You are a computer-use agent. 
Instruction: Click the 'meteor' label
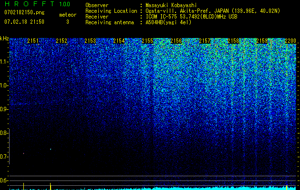point(68,15)
